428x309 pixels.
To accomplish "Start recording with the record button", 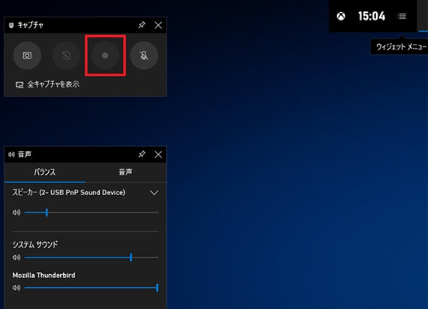I will click(105, 55).
